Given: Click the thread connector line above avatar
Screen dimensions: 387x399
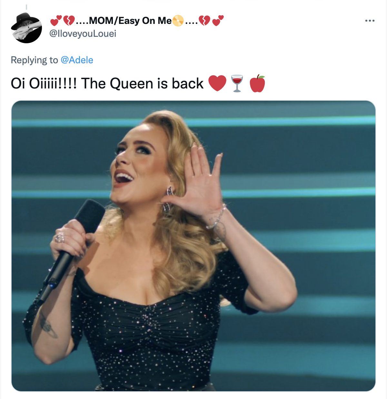Looking at the screenshot, I should click(x=26, y=6).
